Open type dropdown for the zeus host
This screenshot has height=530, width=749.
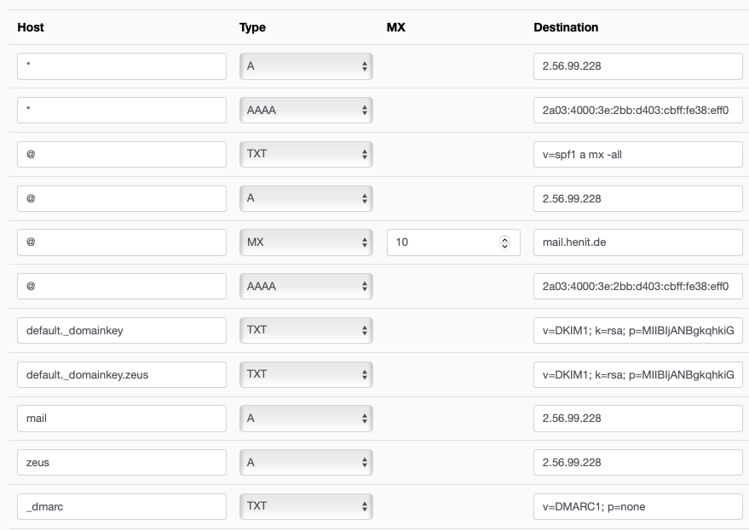[x=306, y=462]
